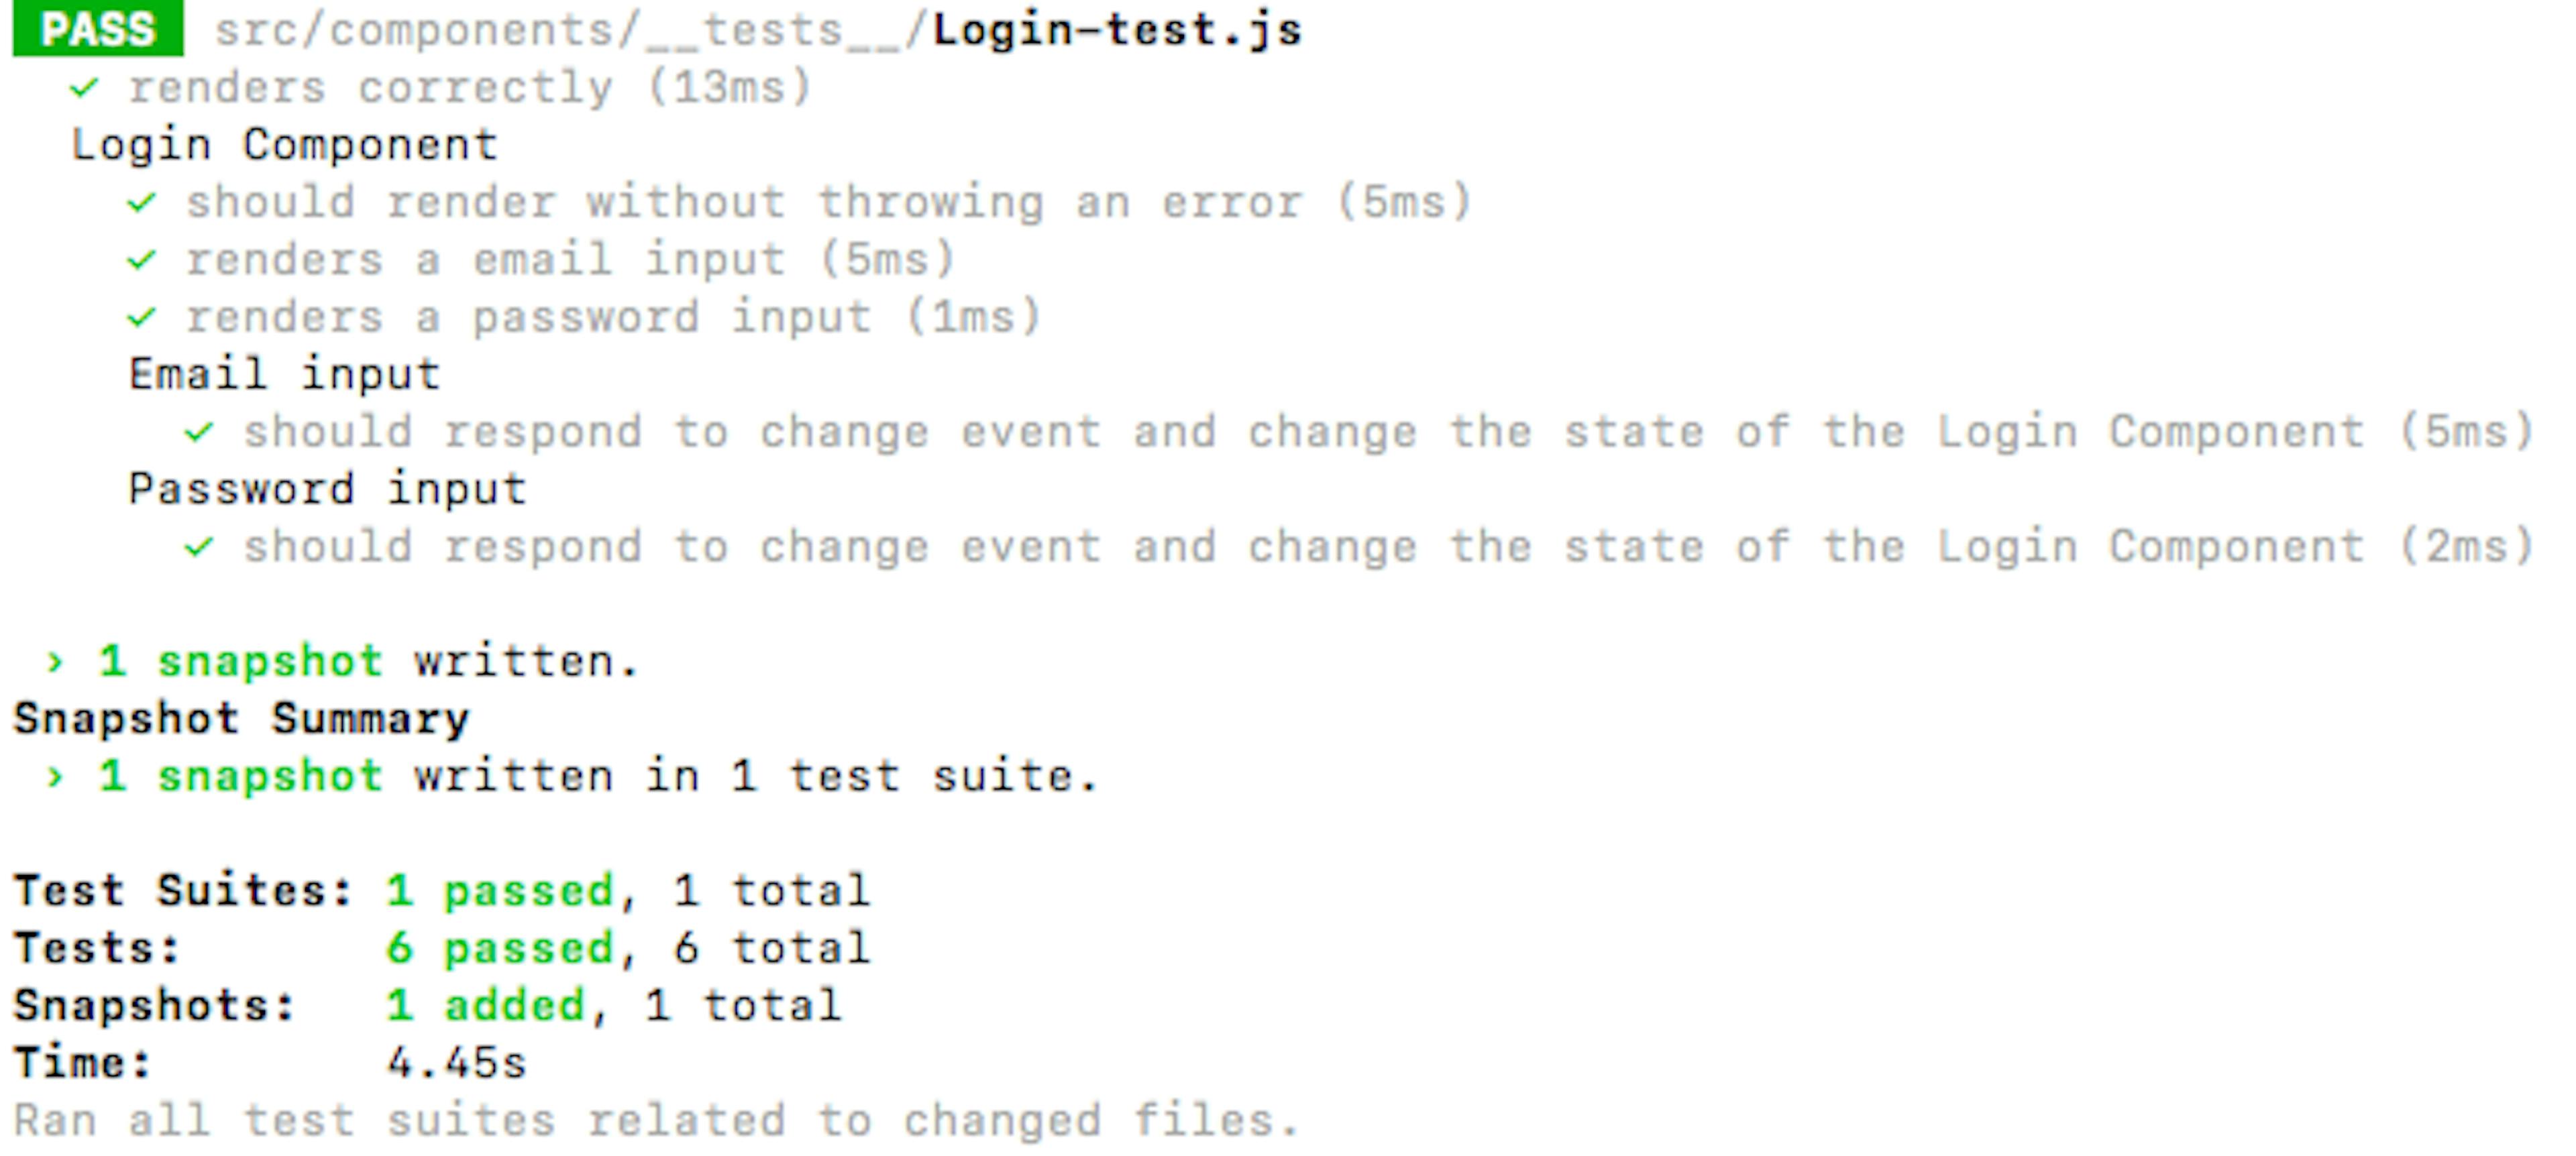The height and width of the screenshot is (1156, 2576).
Task: Click checkmark beside "renders a email input"
Action: point(141,261)
